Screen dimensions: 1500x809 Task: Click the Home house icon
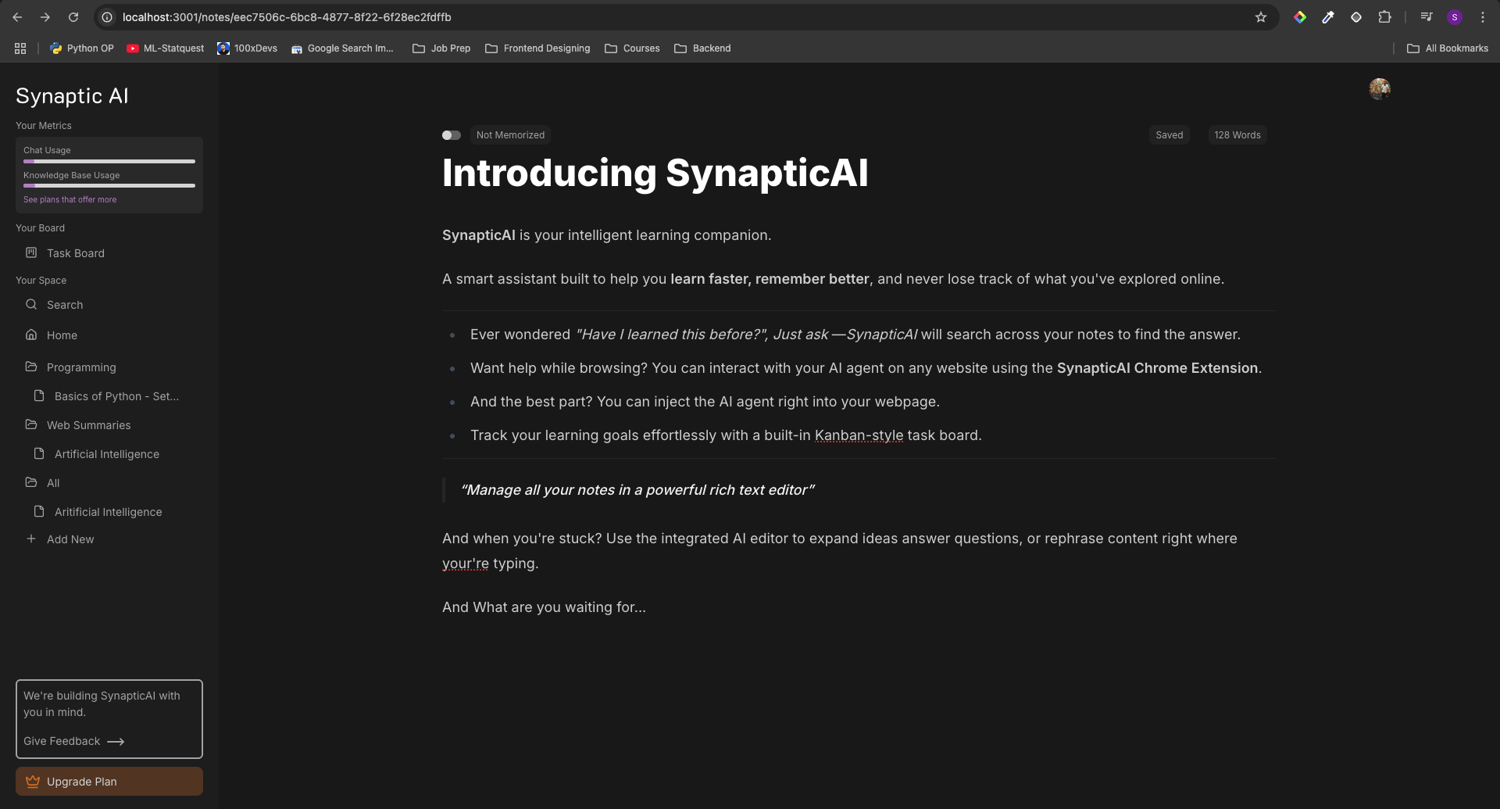tap(31, 335)
